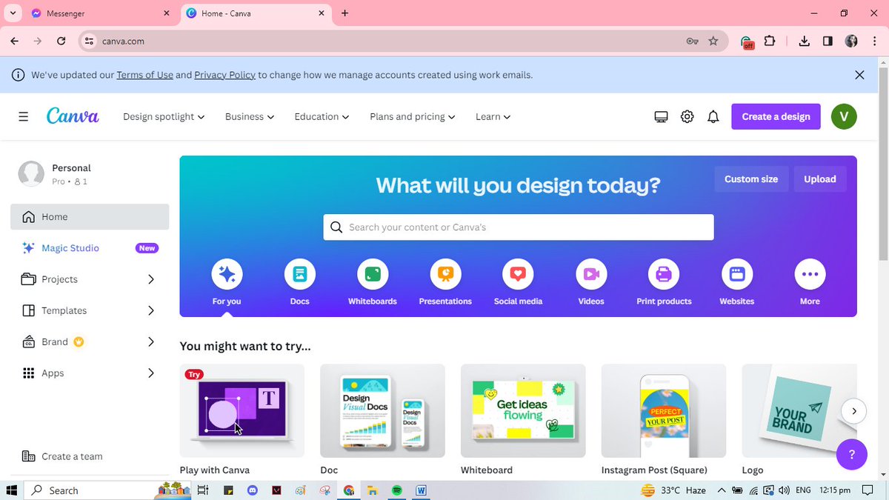The width and height of the screenshot is (889, 500).
Task: Open the browser side panel icon
Action: [x=828, y=41]
